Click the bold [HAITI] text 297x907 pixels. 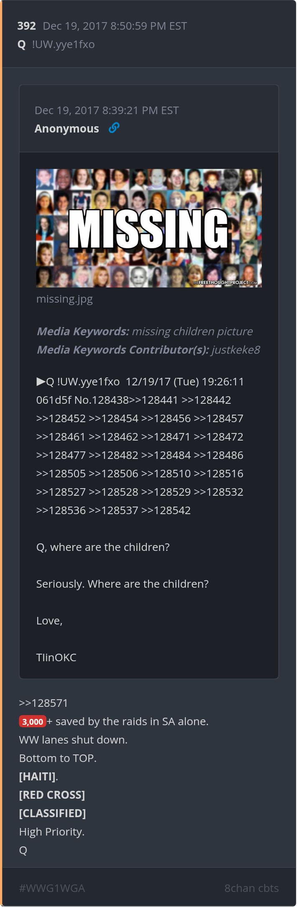click(x=37, y=777)
